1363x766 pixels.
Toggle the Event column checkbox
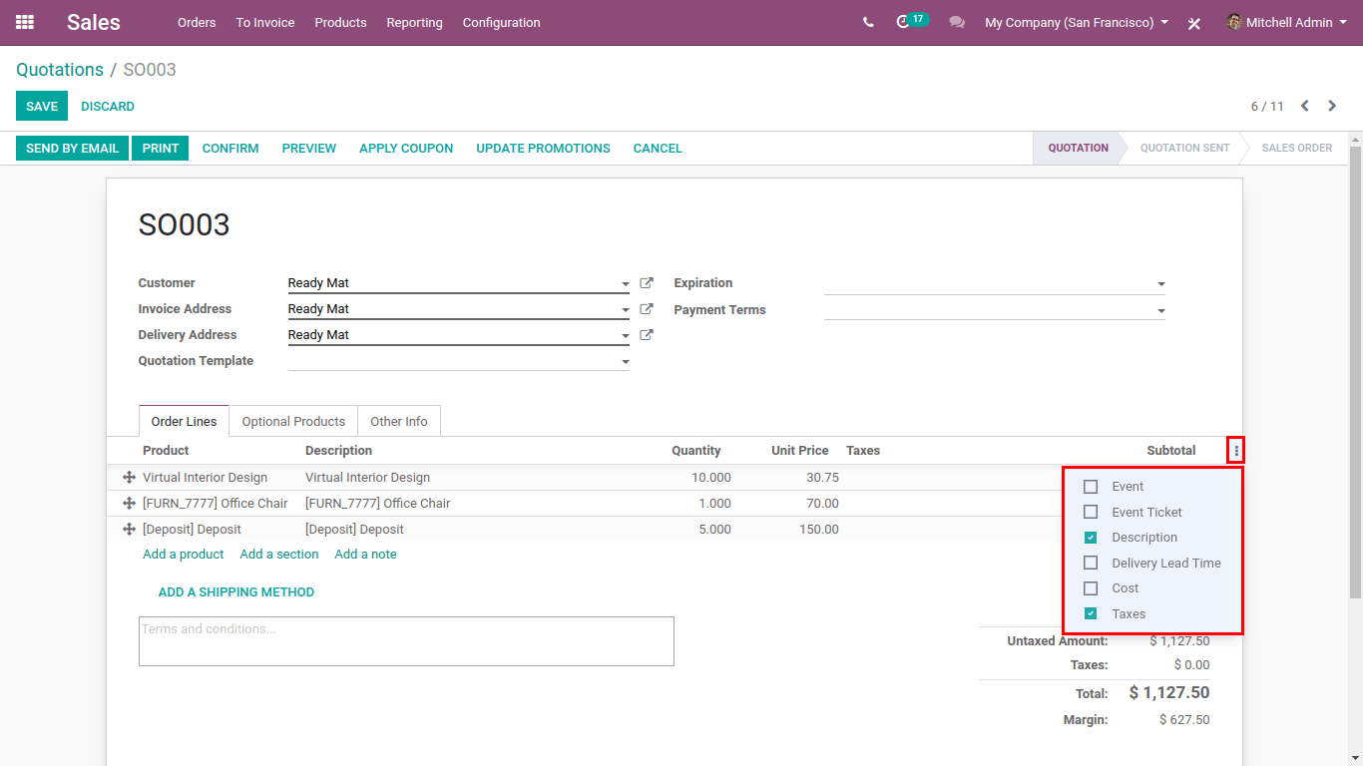1091,487
